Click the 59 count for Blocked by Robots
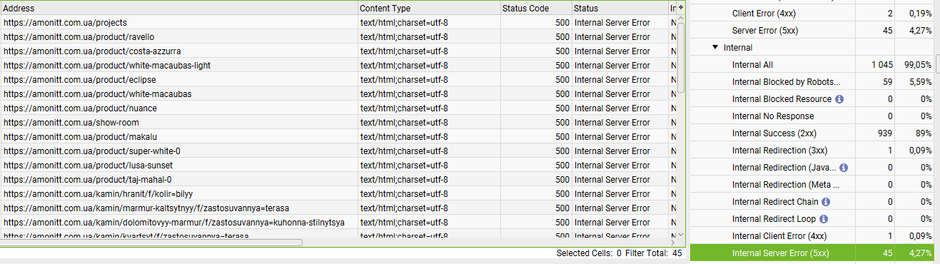This screenshot has width=940, height=264. point(888,82)
